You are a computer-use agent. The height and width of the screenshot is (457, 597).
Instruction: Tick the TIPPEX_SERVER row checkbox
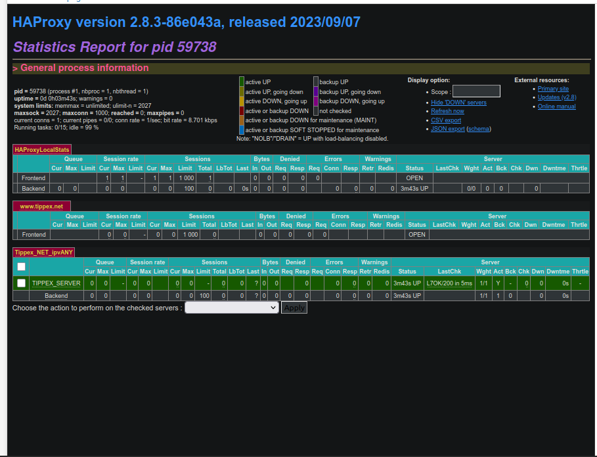click(x=21, y=283)
